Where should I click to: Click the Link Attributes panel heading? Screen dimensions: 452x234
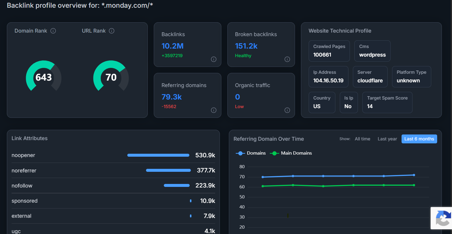(x=30, y=138)
